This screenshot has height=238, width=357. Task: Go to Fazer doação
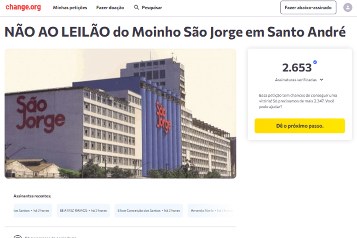[x=110, y=8]
